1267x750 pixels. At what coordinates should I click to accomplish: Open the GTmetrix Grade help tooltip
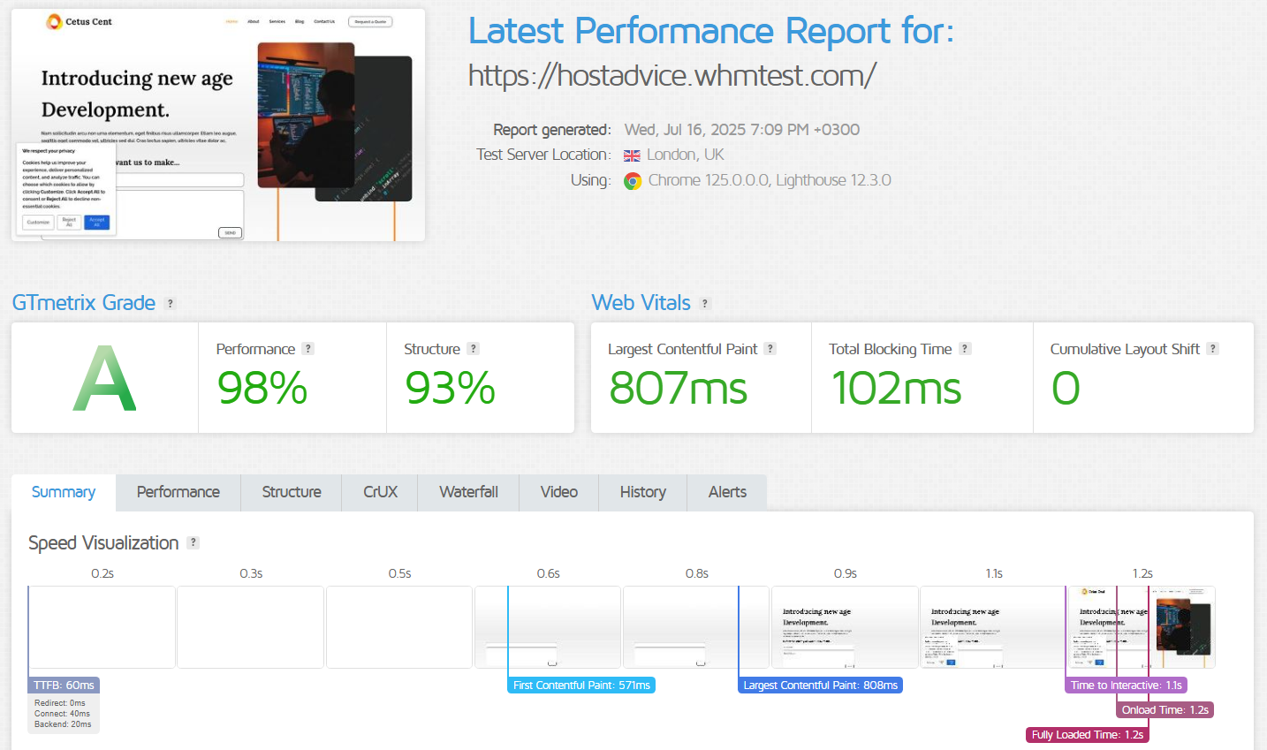point(170,303)
